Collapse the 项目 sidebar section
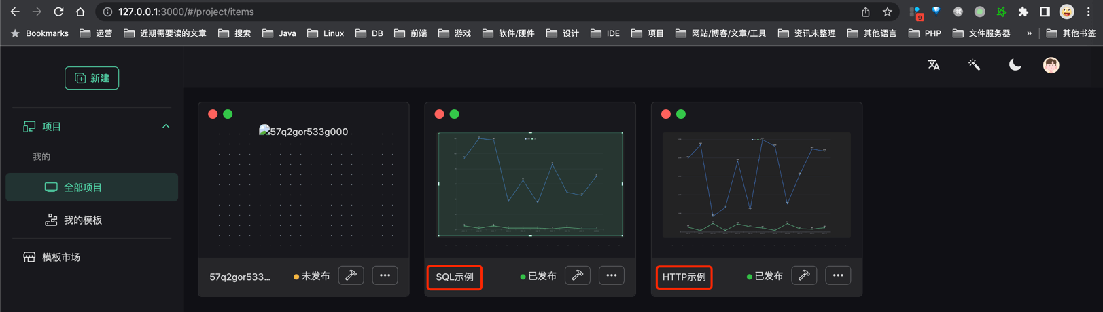1103x312 pixels. click(x=165, y=127)
